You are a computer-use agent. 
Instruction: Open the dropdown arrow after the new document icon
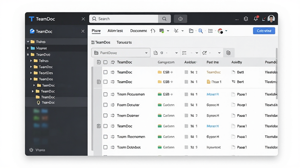(x=176, y=53)
